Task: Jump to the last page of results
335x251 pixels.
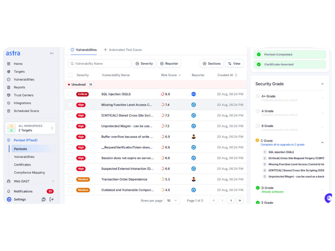Action: pyautogui.click(x=240, y=201)
